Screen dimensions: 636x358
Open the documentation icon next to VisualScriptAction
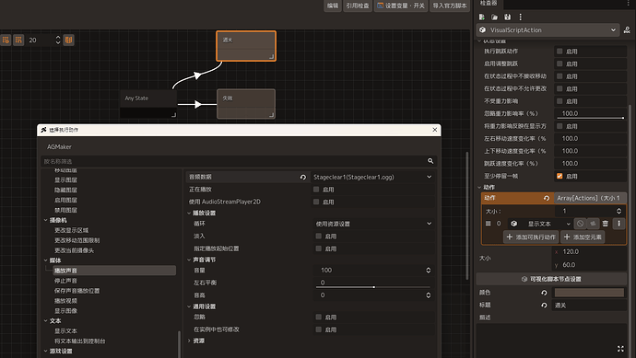point(627,30)
